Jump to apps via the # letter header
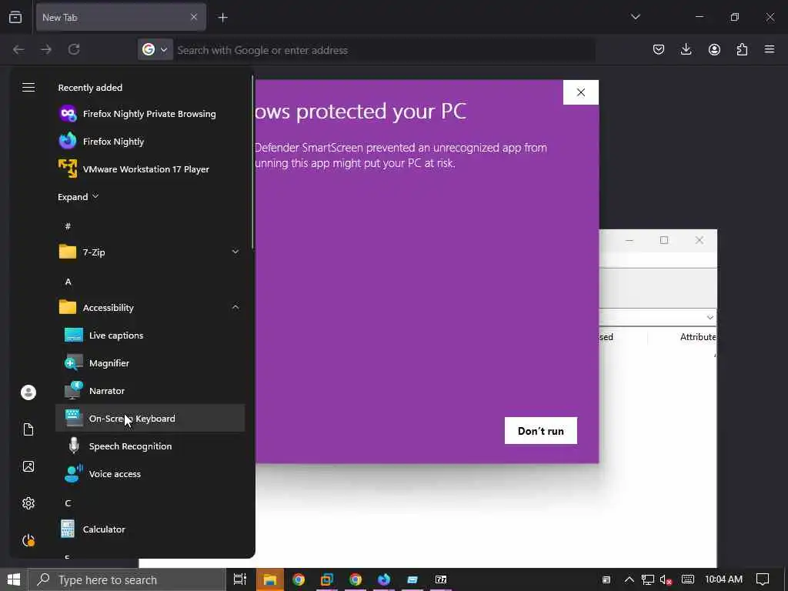 click(x=68, y=226)
